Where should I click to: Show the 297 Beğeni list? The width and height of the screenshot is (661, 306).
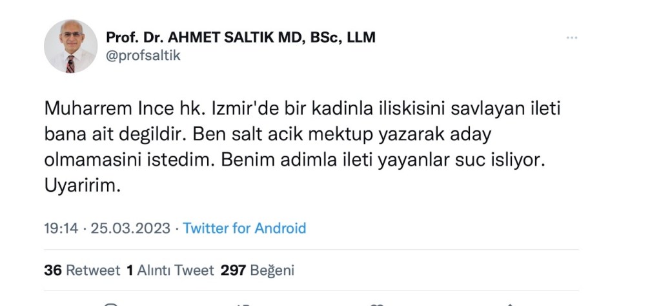point(257,270)
